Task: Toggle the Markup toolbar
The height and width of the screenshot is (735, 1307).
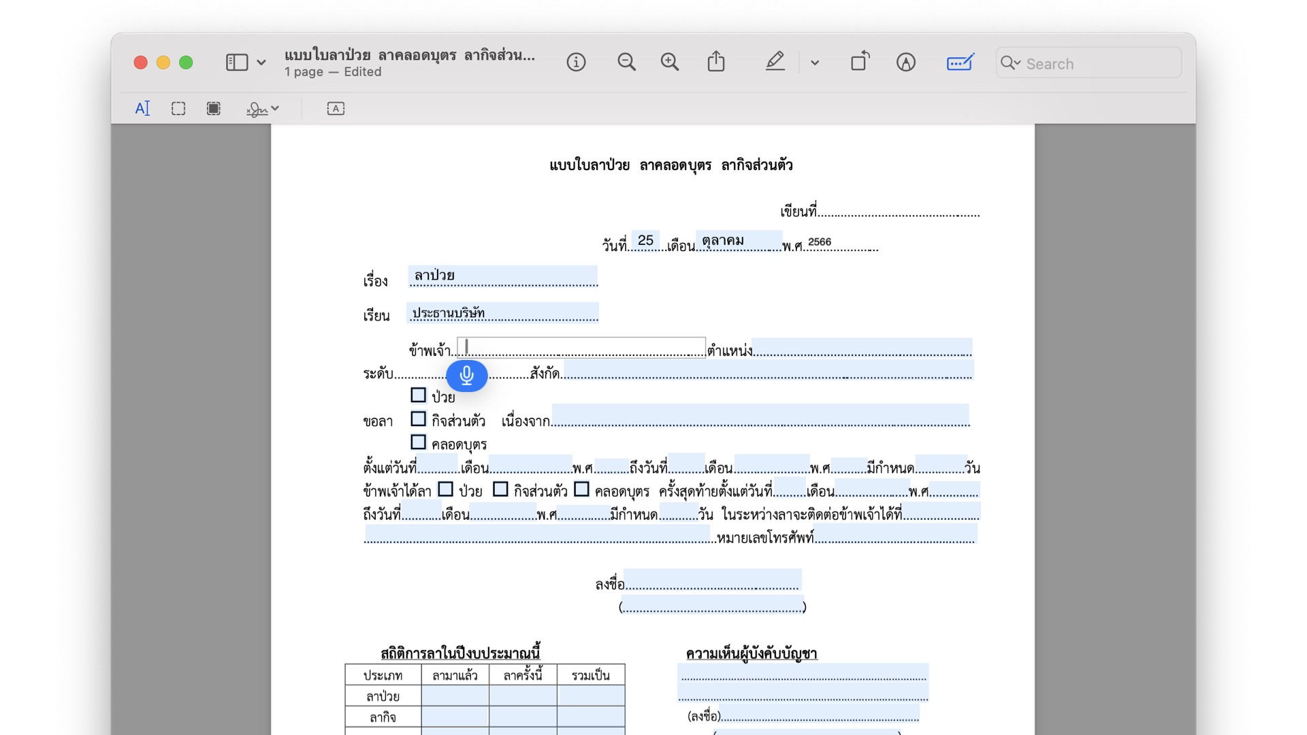Action: pyautogui.click(x=905, y=63)
